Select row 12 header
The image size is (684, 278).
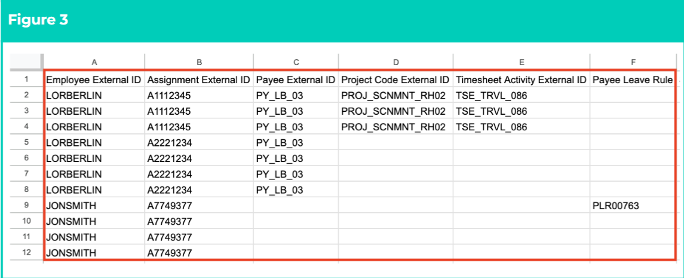26,253
